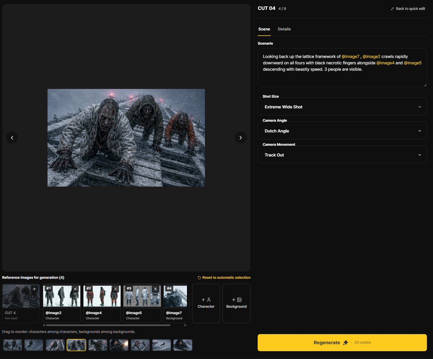
Task: Add a new Character reference
Action: point(206,303)
